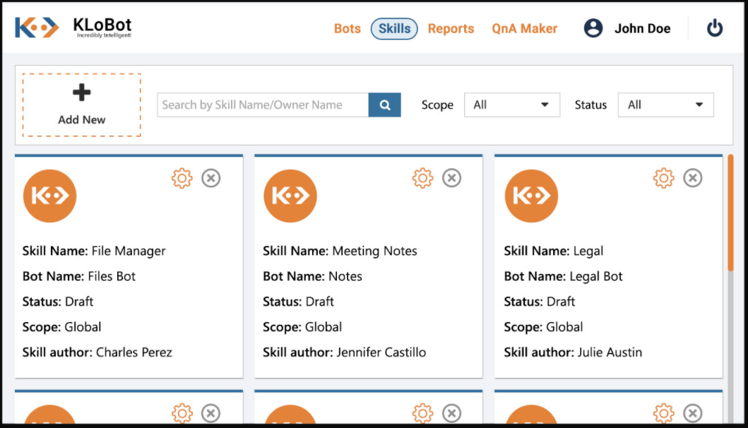The image size is (748, 428).
Task: Click File Manager skill logo avatar
Action: point(49,196)
